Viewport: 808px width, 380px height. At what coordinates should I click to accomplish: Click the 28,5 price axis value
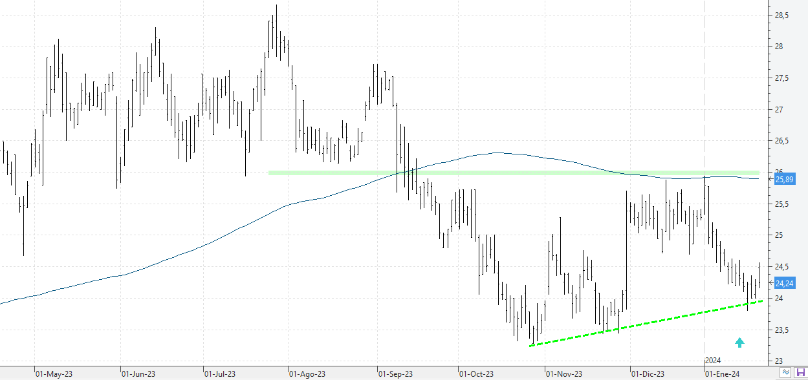[783, 16]
